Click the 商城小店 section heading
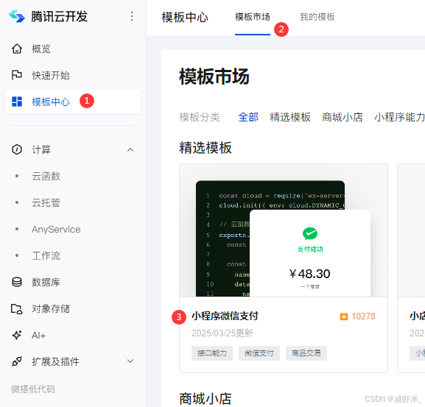This screenshot has height=407, width=425. pyautogui.click(x=206, y=399)
